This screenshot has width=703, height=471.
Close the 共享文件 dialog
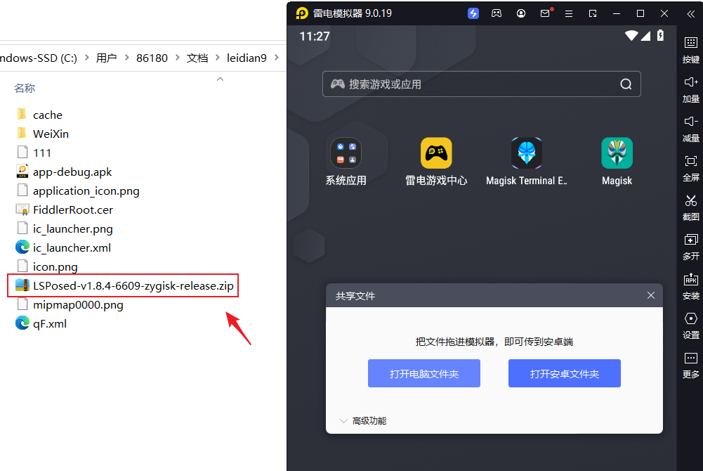tap(651, 295)
